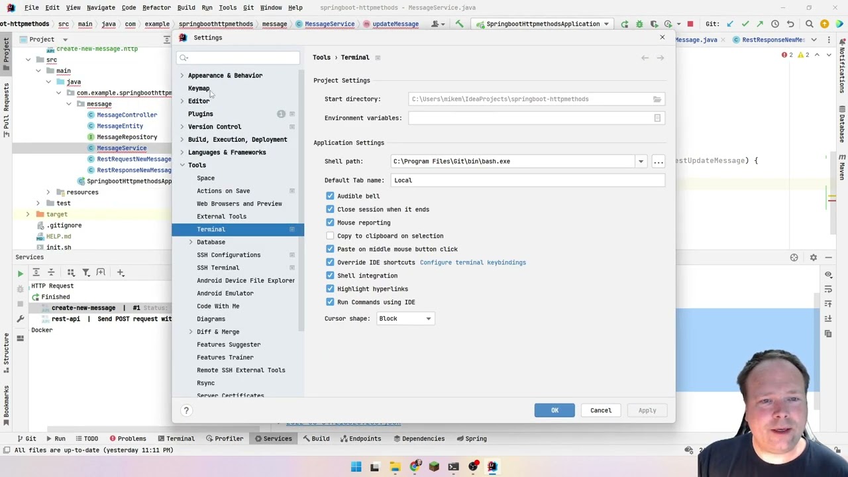Click the Windows Start button

[356, 466]
